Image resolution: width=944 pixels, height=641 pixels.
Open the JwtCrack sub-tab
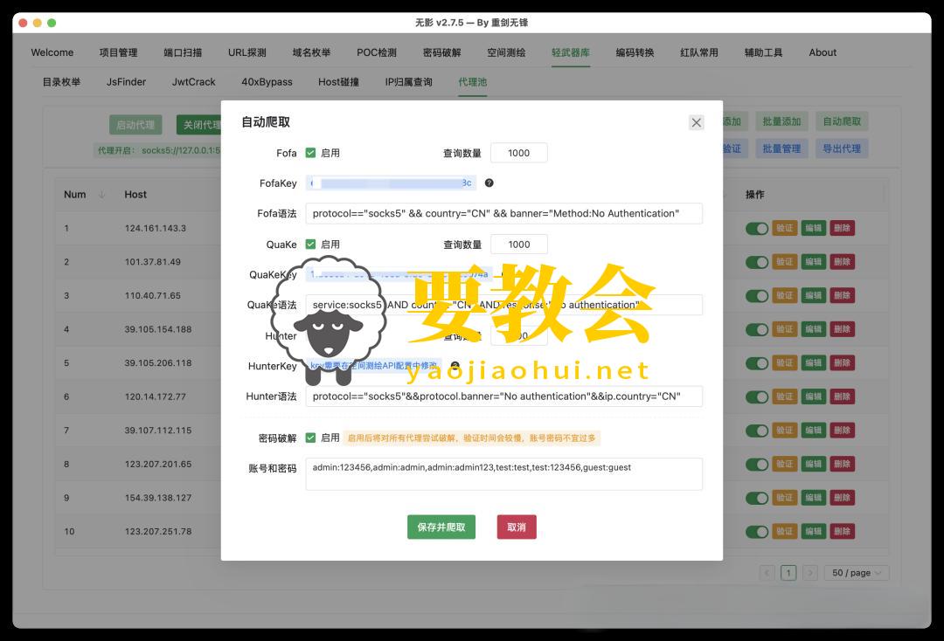coord(194,82)
